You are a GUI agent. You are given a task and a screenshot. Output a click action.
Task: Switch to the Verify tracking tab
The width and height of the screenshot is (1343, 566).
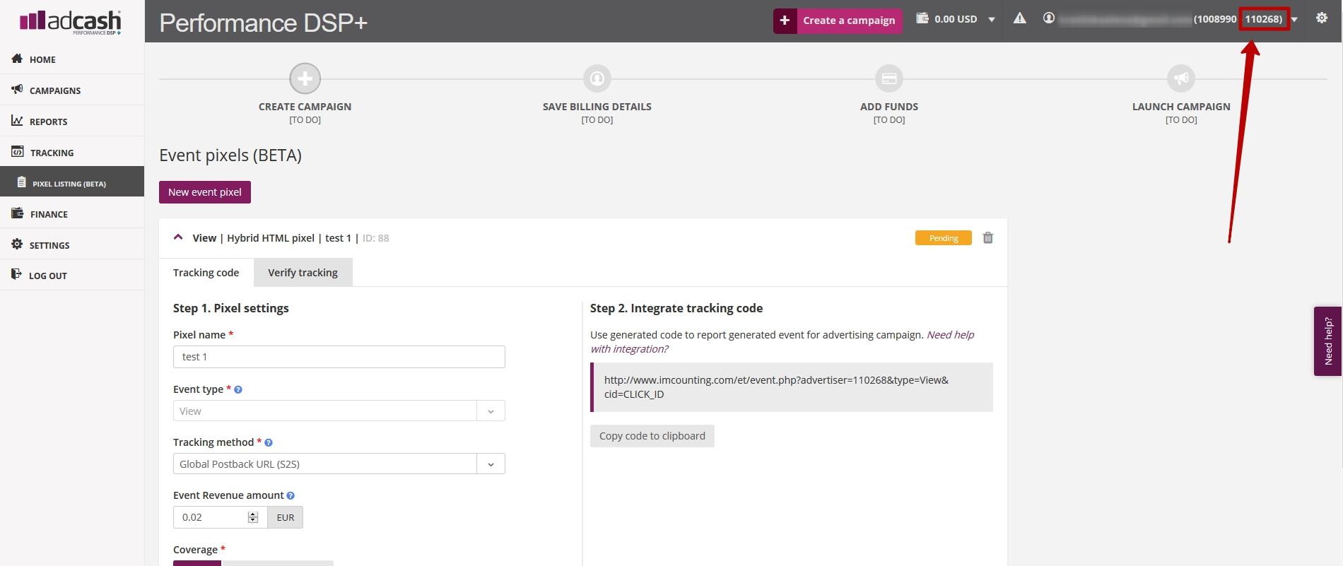click(303, 273)
